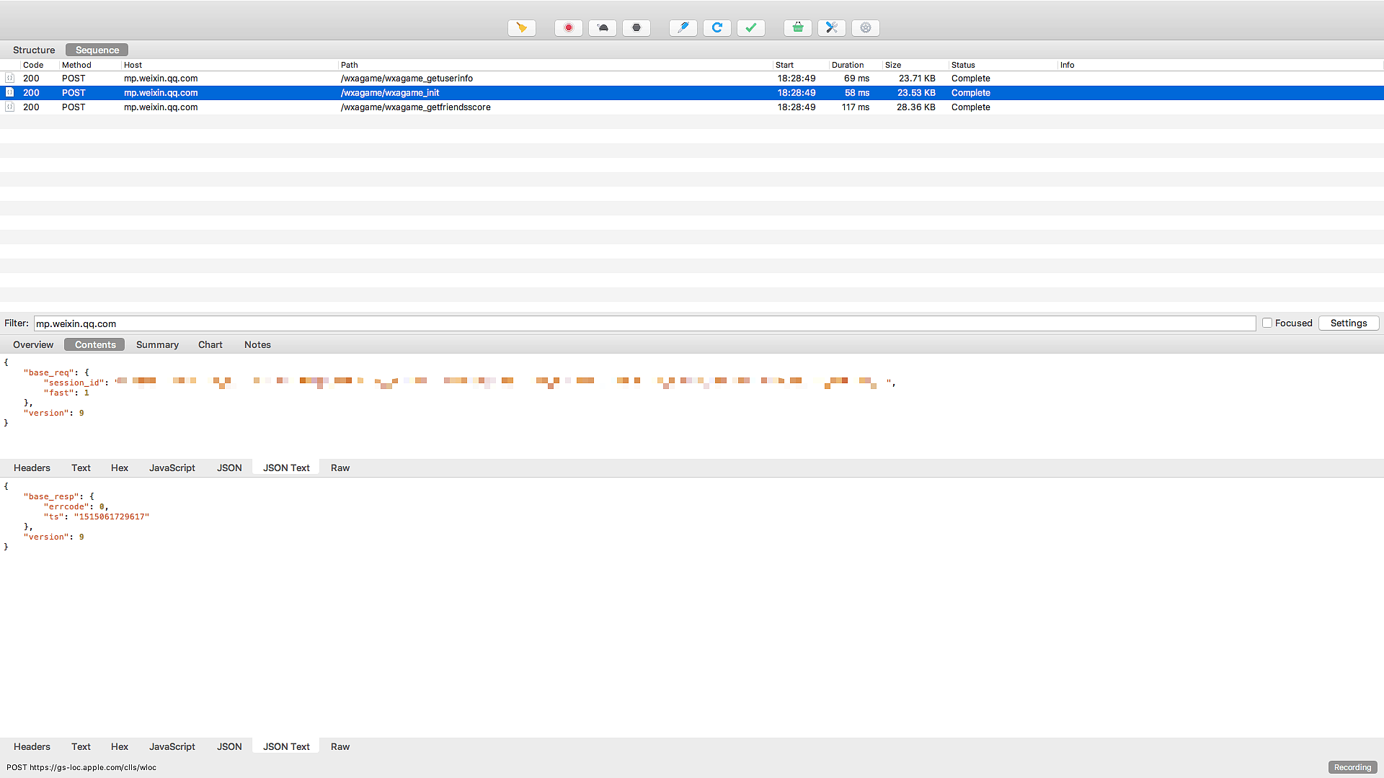Toggle the red recording button
1384x778 pixels.
(x=568, y=27)
